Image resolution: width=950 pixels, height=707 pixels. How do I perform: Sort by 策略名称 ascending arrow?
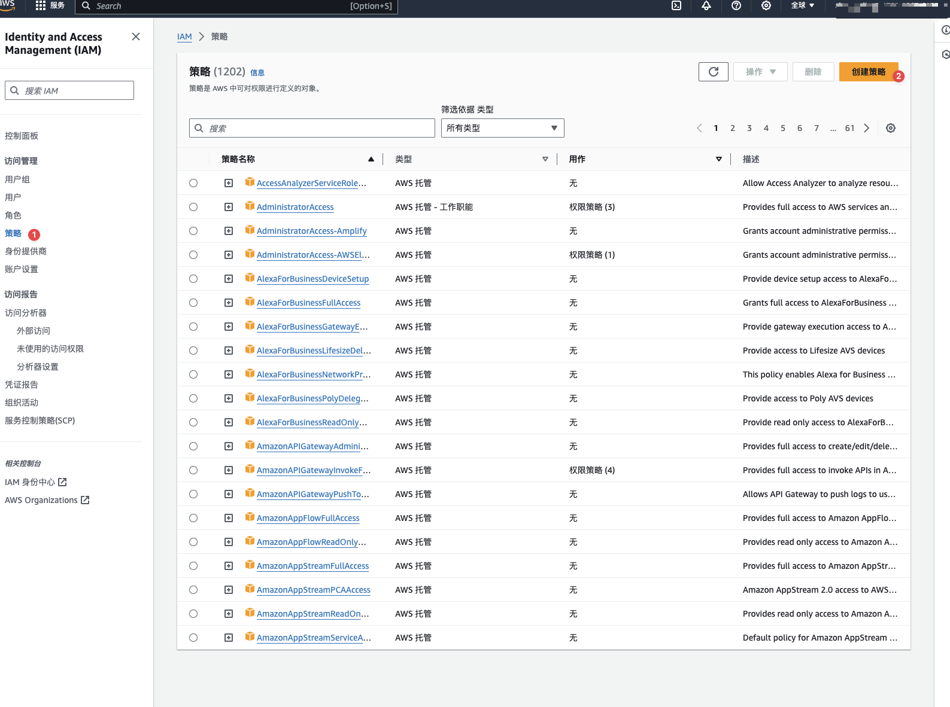(371, 159)
